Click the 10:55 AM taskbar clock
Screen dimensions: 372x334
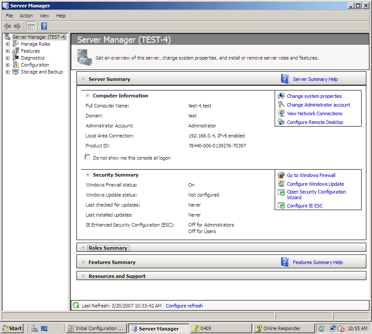(358, 328)
